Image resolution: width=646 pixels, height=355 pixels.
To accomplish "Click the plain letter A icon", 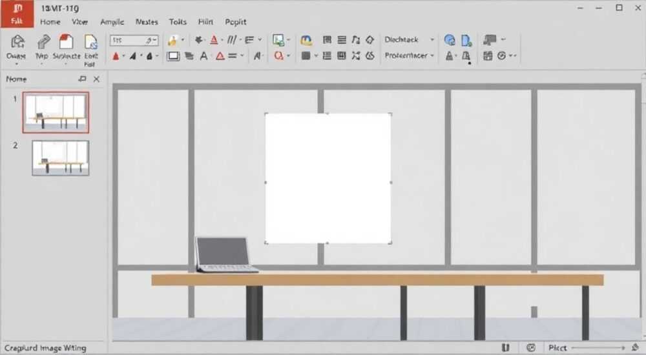I will coord(203,56).
